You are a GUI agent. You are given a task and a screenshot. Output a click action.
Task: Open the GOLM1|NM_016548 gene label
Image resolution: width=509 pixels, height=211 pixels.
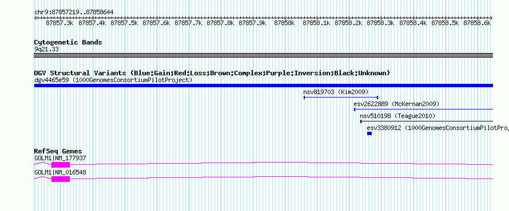[60, 172]
